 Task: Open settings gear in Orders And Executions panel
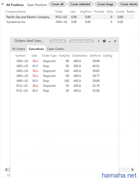[104, 41]
